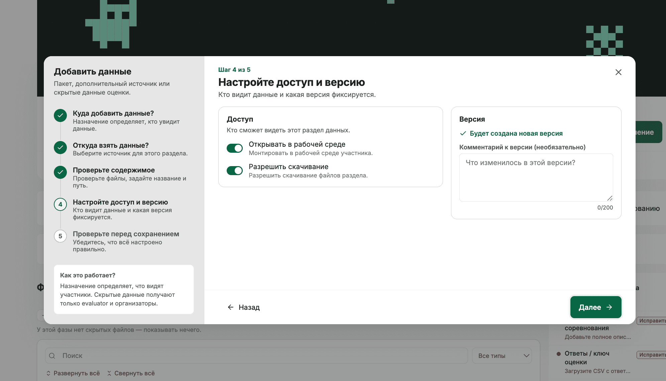Click the search field in background page
666x381 pixels.
pyautogui.click(x=256, y=356)
